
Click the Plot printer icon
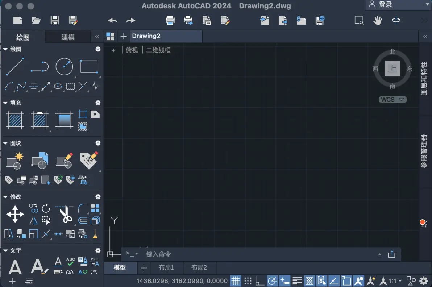click(x=170, y=20)
